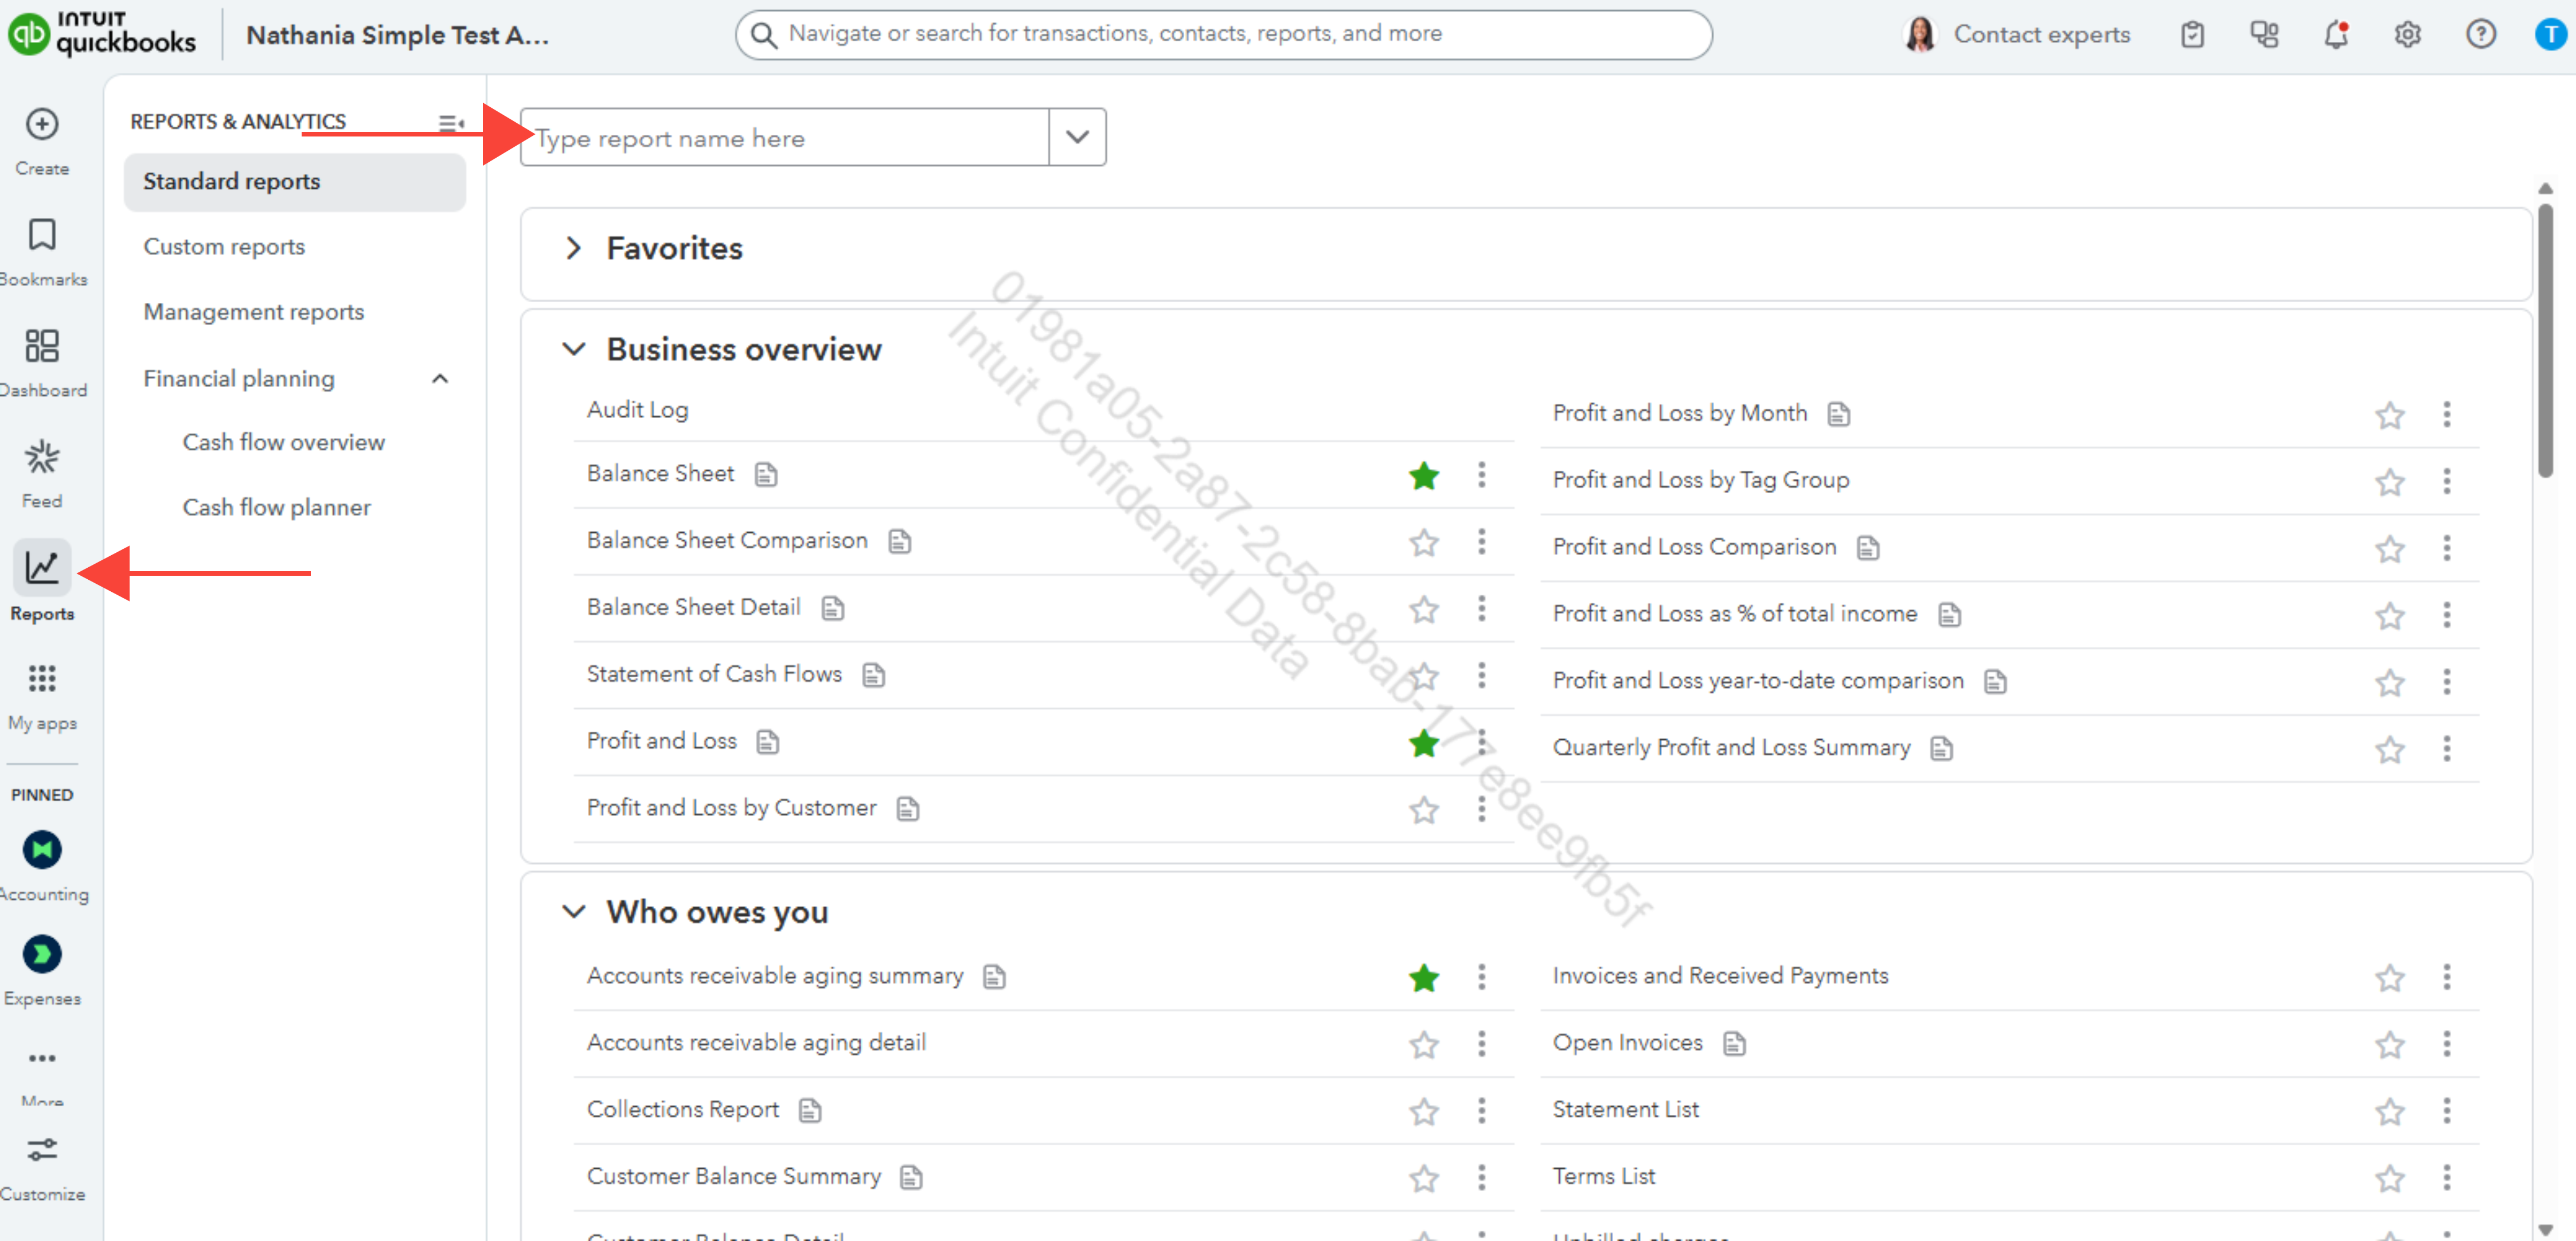Open the More ellipsis icon
The image size is (2576, 1241).
tap(42, 1059)
